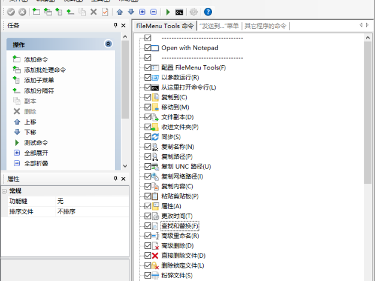Uncheck 从这里打开命令行(L) checkbox
Screen dimensions: 375x281
click(148, 87)
